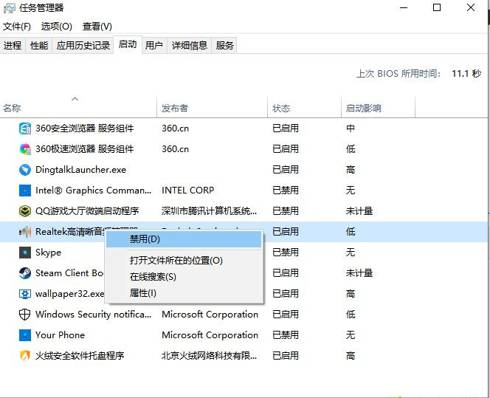Click the Skype icon in list
Viewport: 490px width, 398px height.
(x=24, y=253)
